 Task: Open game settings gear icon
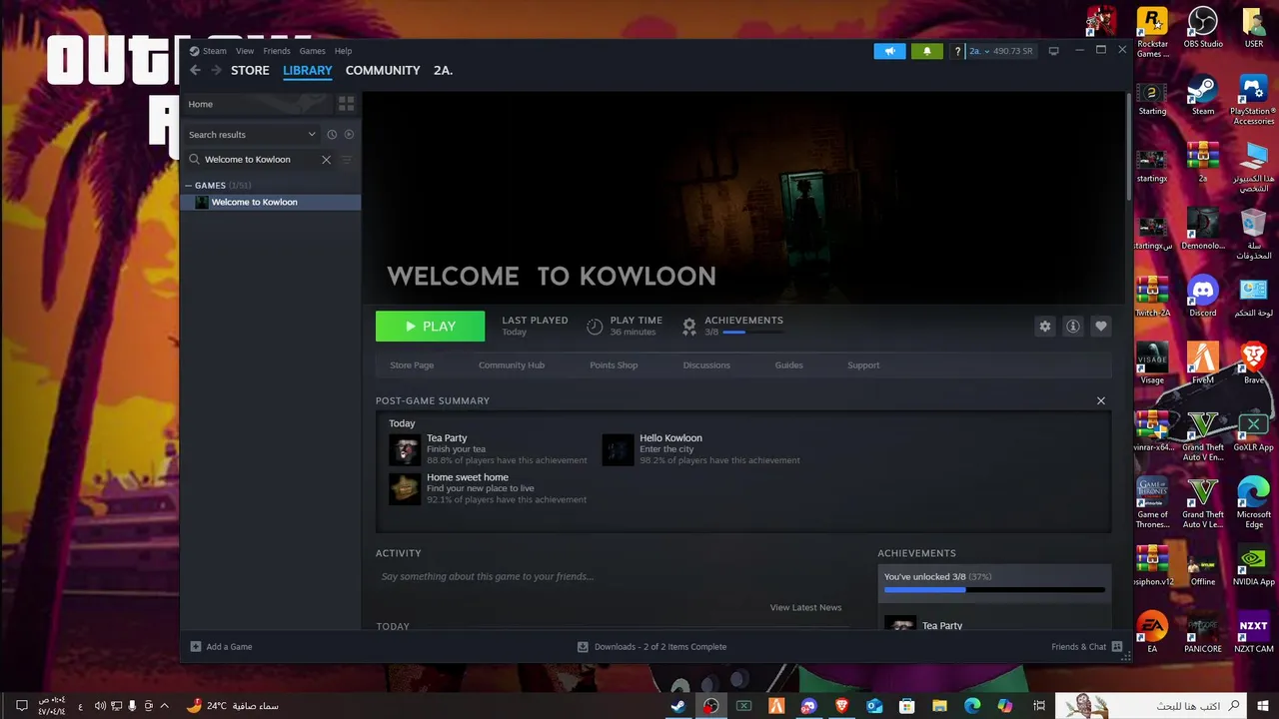coord(1045,326)
